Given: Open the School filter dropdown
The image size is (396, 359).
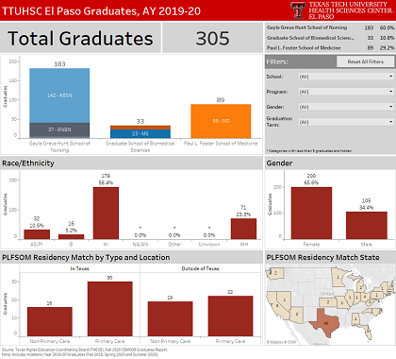Looking at the screenshot, I should click(x=346, y=77).
